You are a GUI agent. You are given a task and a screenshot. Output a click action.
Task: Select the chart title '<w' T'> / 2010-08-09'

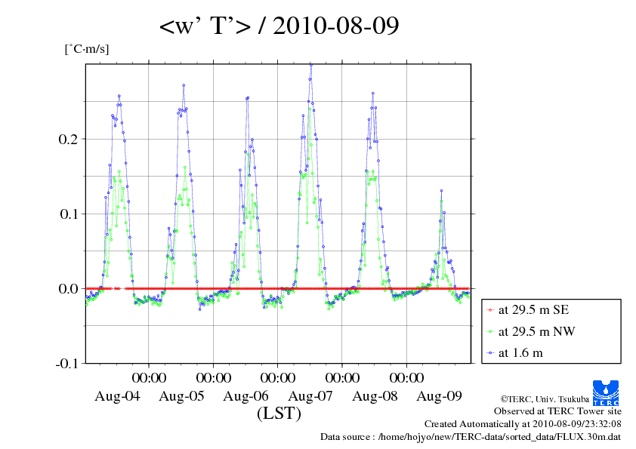point(279,26)
